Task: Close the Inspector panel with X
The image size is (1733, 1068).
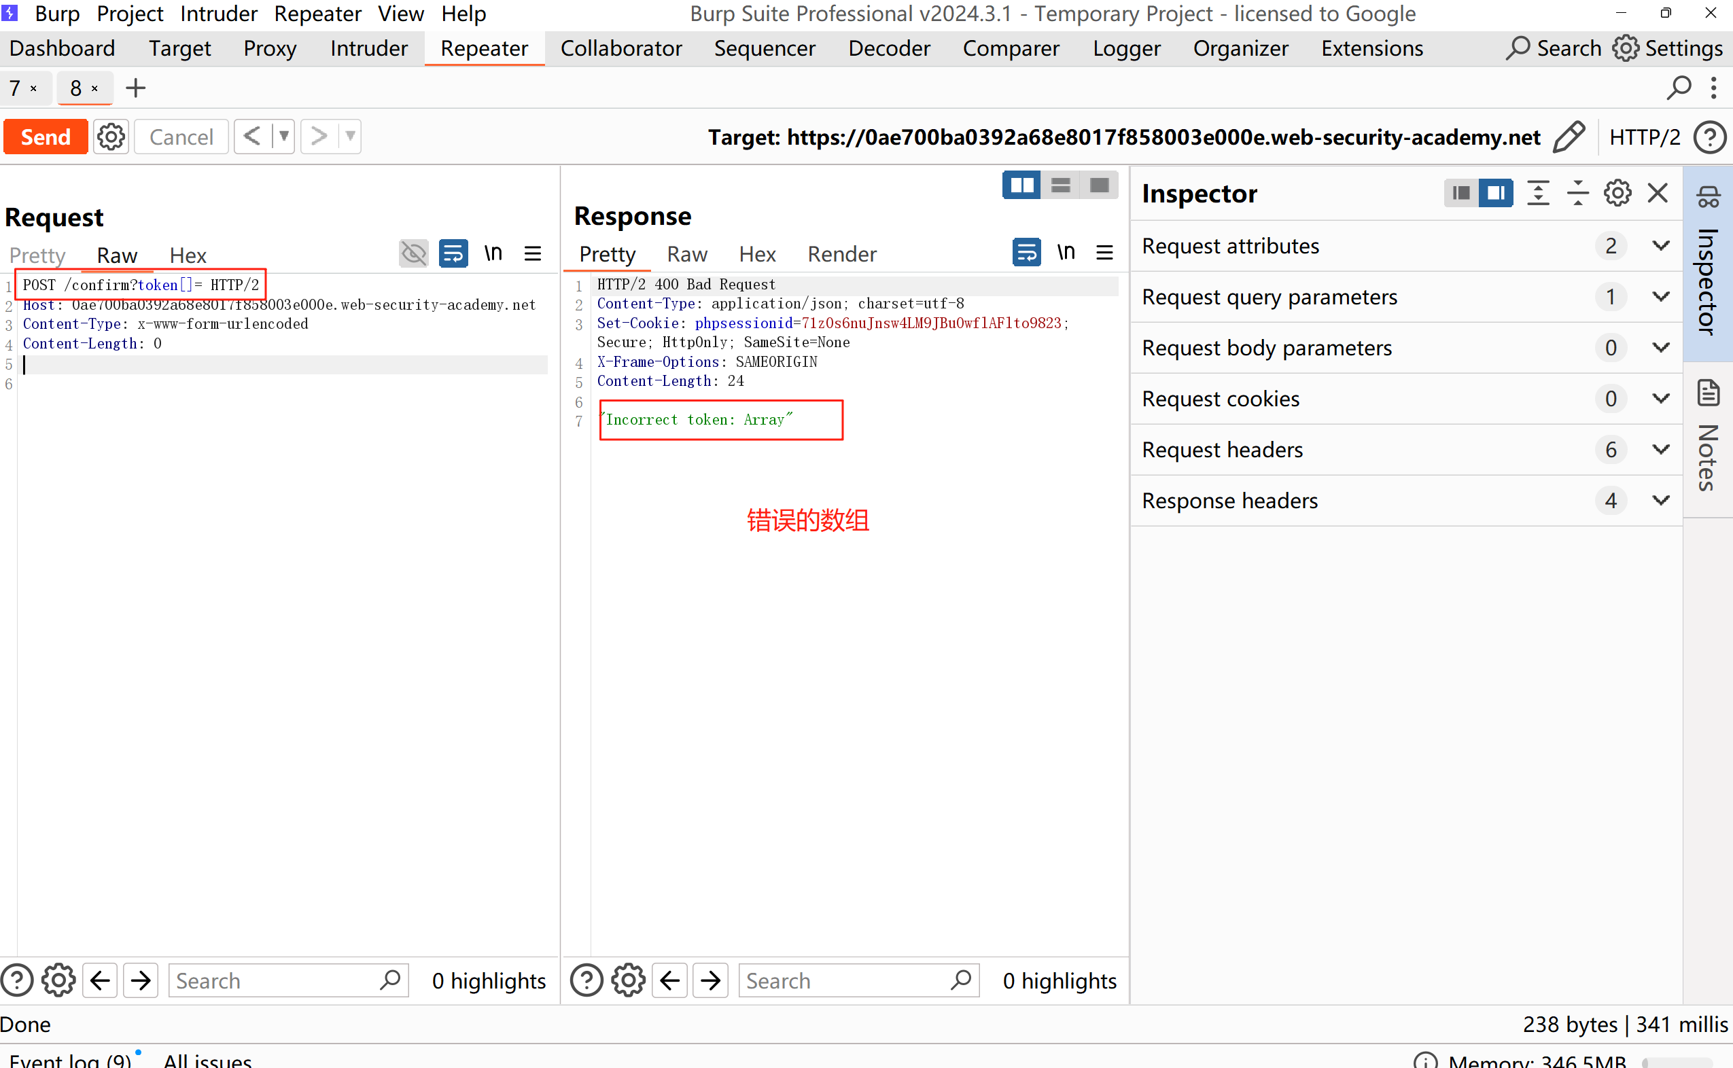Action: [1658, 193]
